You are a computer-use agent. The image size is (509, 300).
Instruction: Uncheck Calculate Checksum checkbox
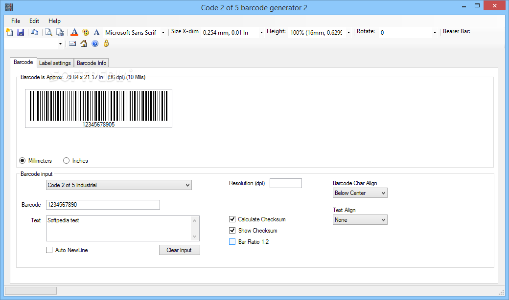pyautogui.click(x=232, y=219)
